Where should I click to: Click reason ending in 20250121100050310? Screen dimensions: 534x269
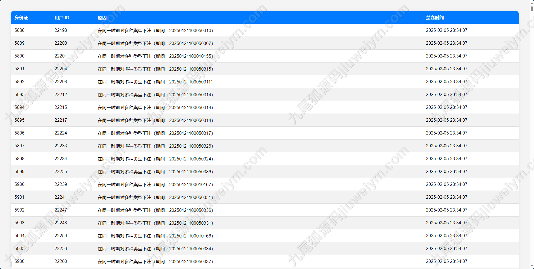click(x=155, y=30)
